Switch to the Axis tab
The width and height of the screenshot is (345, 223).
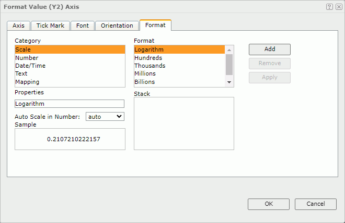(18, 26)
